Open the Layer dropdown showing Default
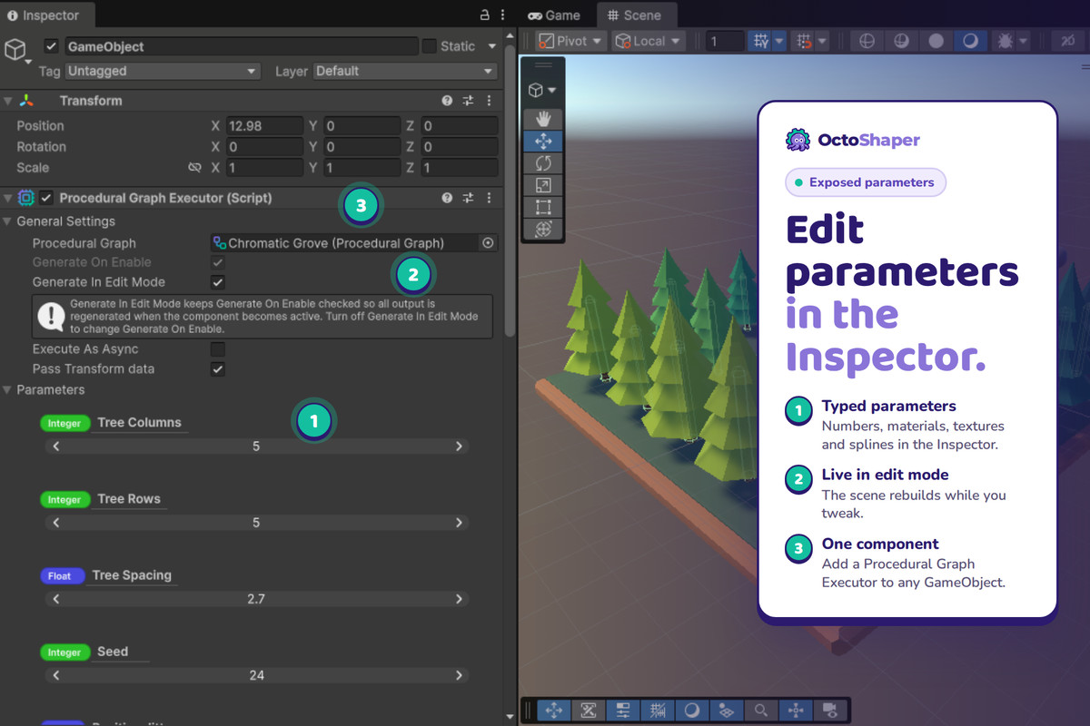The width and height of the screenshot is (1090, 726). click(405, 71)
